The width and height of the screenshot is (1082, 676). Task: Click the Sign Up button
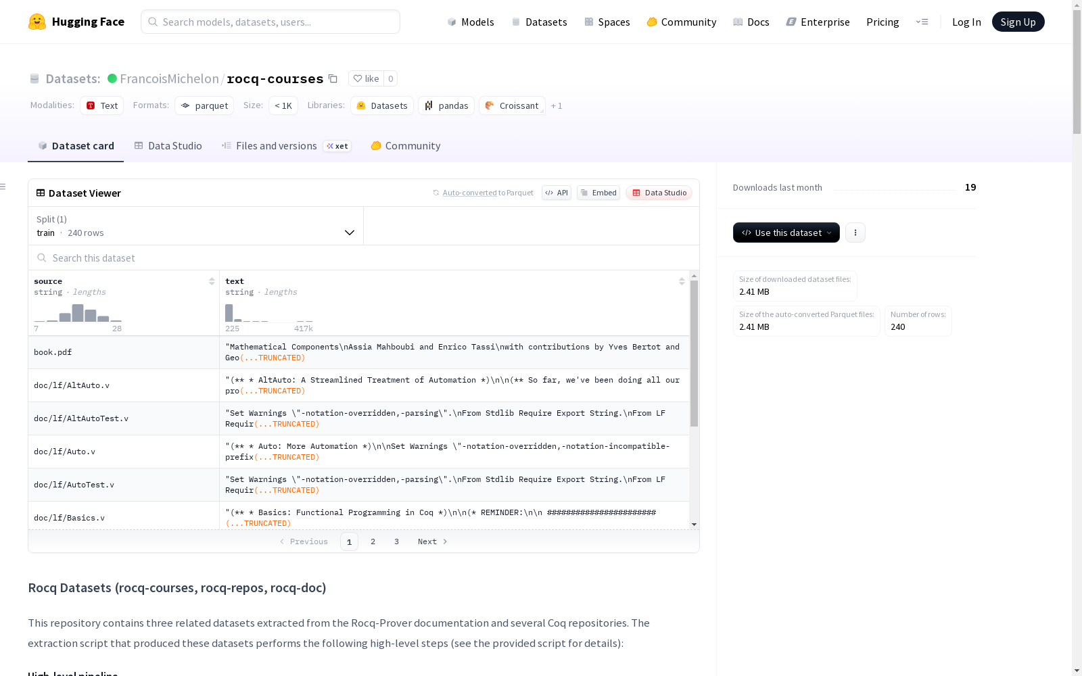point(1018,22)
